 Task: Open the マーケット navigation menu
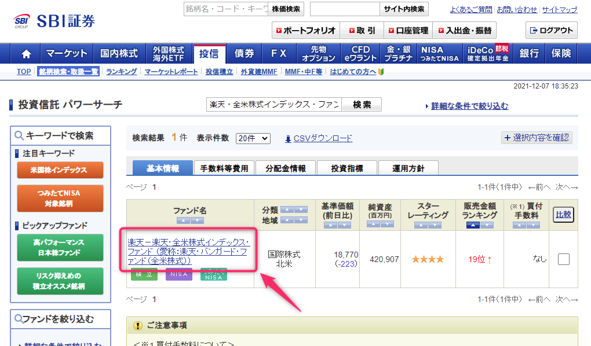[x=67, y=54]
